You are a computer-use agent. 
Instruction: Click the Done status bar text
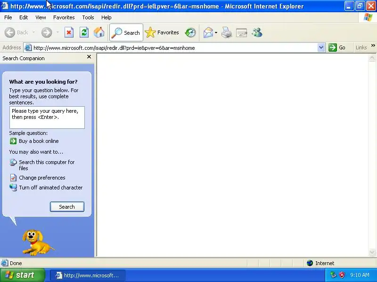tap(16, 263)
